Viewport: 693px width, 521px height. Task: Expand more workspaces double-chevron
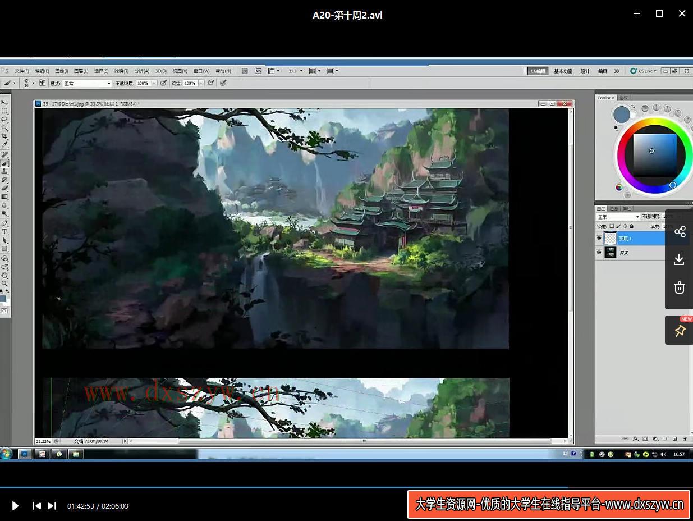617,71
